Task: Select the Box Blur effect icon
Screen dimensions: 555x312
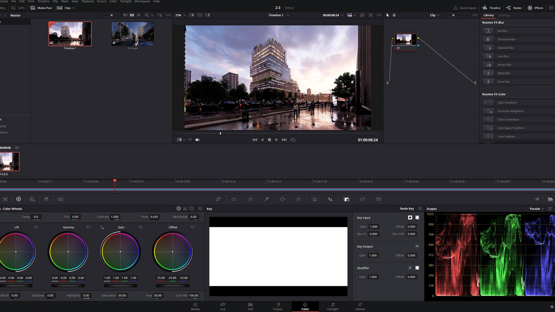Action: tap(488, 31)
